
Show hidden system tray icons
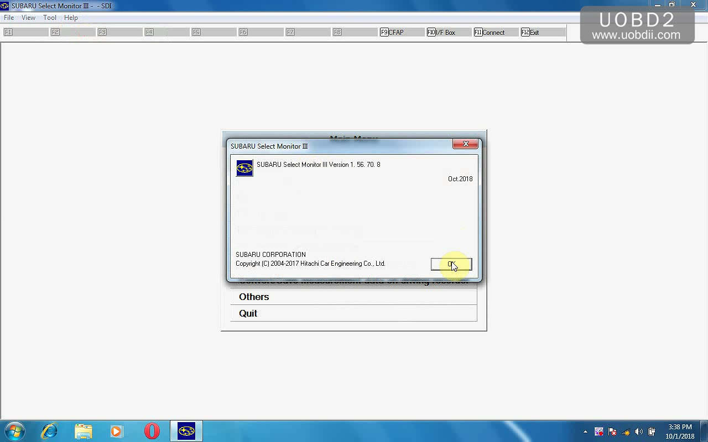(x=585, y=432)
